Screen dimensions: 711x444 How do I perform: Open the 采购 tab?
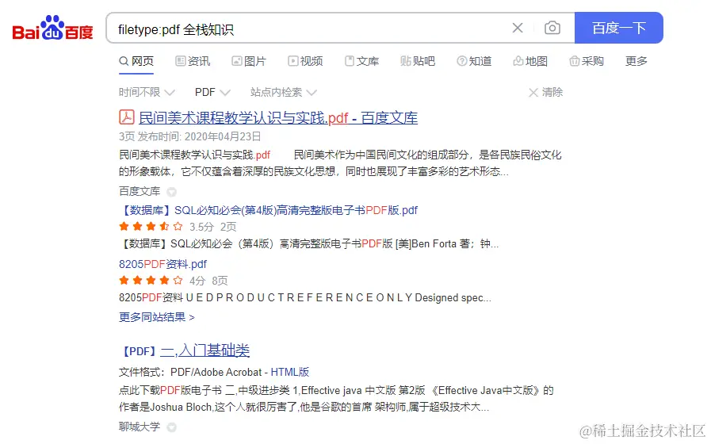click(587, 61)
